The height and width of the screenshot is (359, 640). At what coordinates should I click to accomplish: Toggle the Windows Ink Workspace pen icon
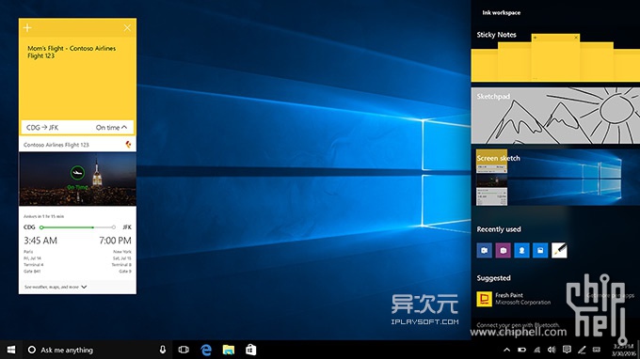[582, 350]
